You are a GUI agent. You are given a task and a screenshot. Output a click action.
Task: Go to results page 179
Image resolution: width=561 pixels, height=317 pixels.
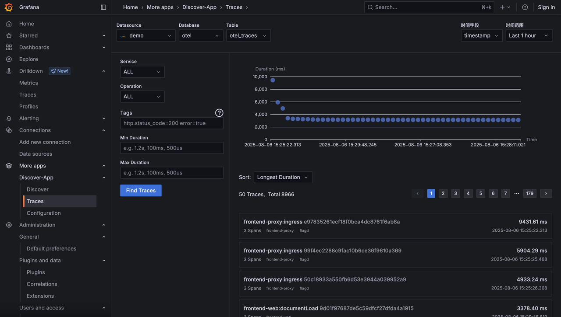(x=530, y=193)
